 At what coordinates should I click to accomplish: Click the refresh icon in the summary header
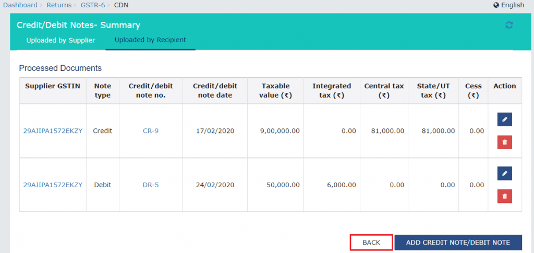click(509, 25)
